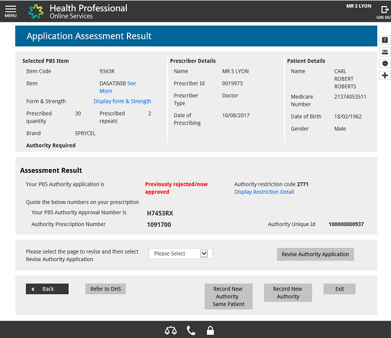This screenshot has height=338, width=391.
Task: Click the scales legal icon in the footer
Action: (171, 331)
